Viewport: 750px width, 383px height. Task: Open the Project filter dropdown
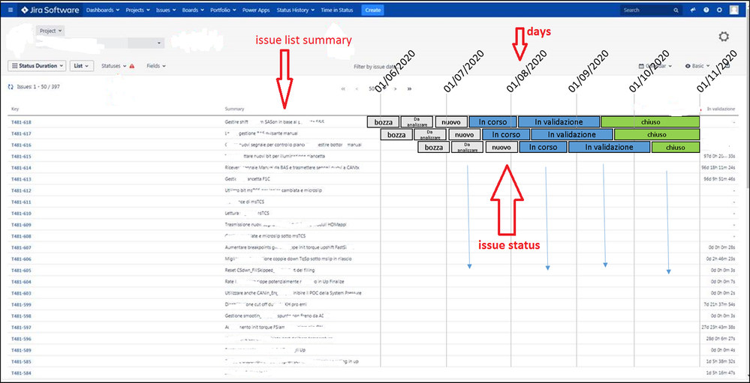pyautogui.click(x=51, y=31)
